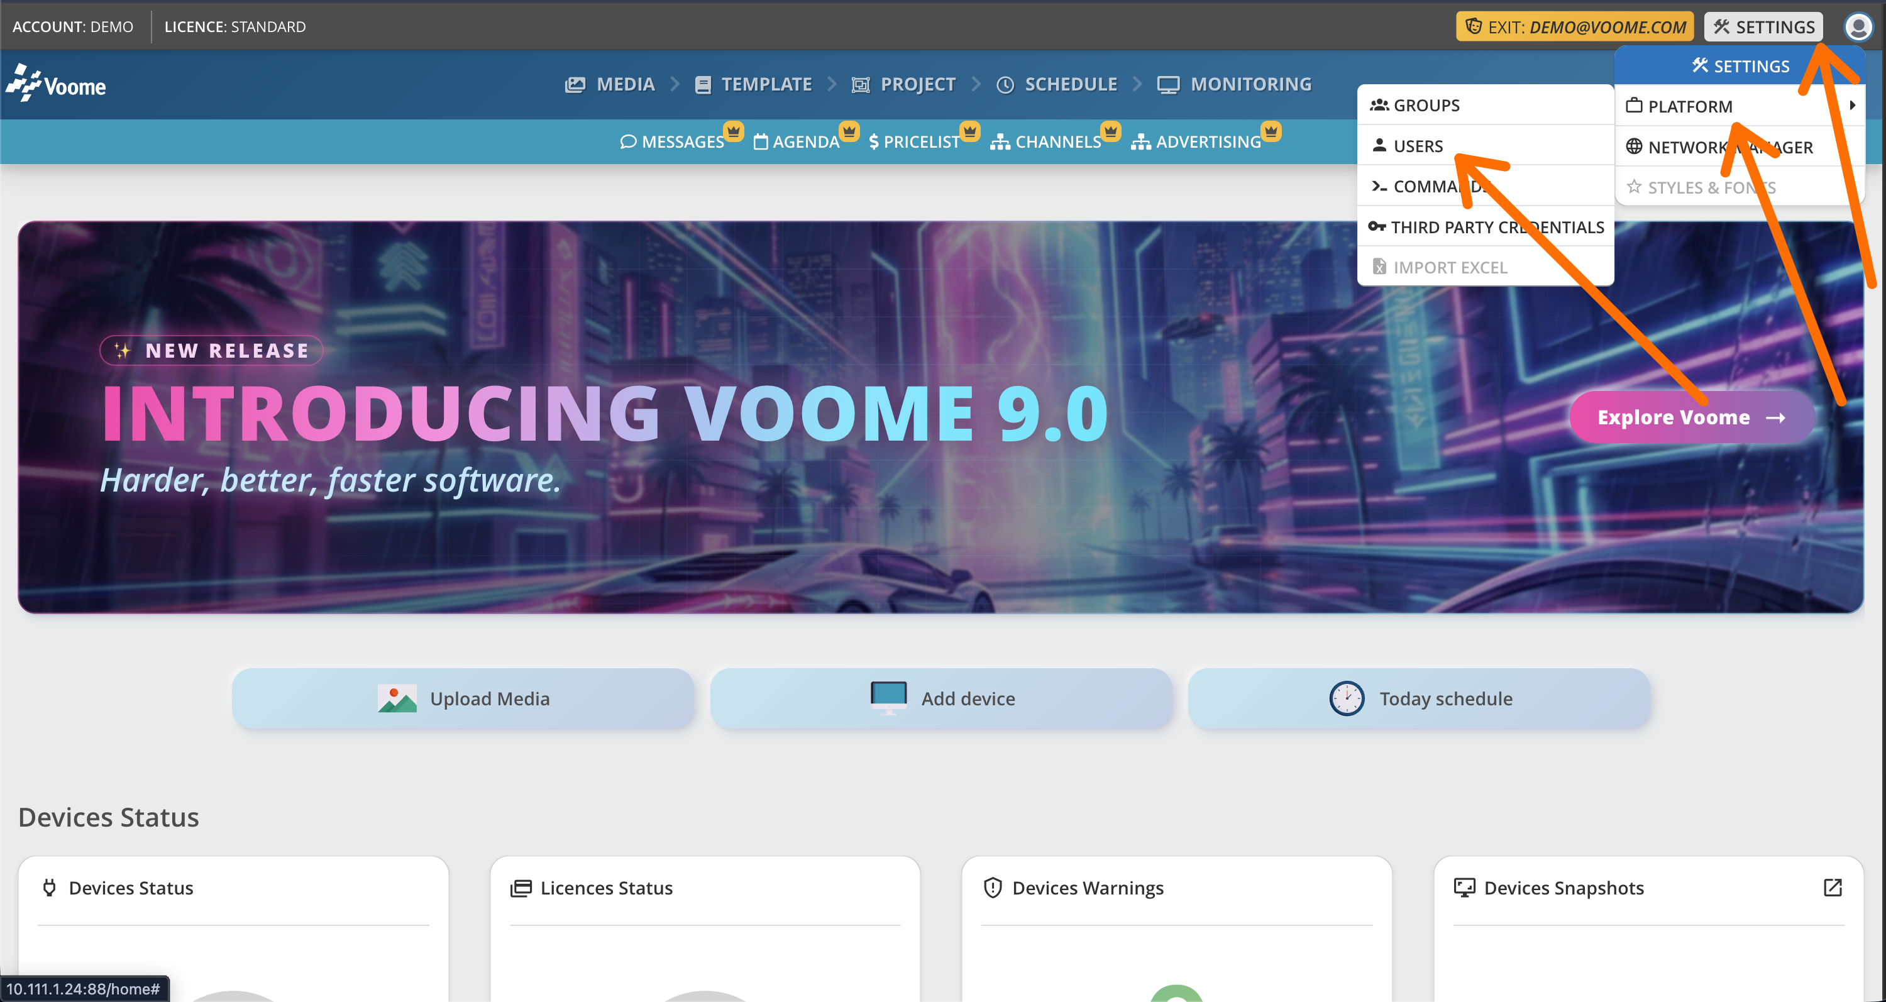Click the Devices Status section heading
Screen dimensions: 1886x1002
click(108, 817)
